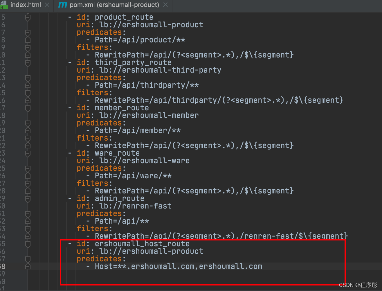
Task: Close the pom.xml editor tab
Action: click(x=165, y=5)
